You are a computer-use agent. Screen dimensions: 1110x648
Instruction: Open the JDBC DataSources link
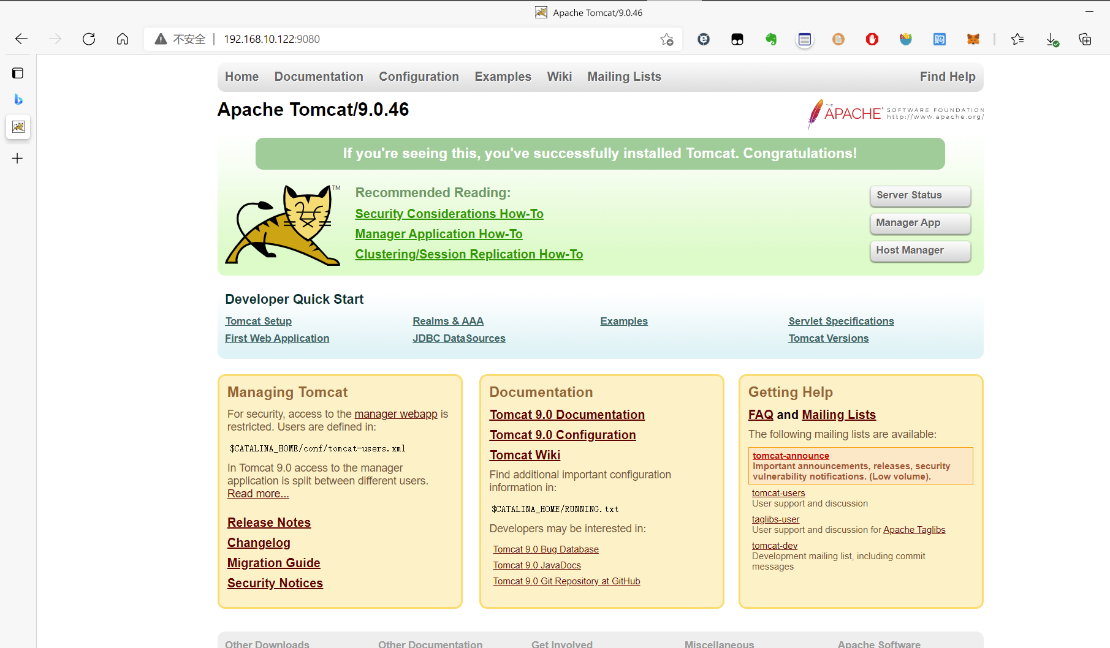click(x=459, y=338)
